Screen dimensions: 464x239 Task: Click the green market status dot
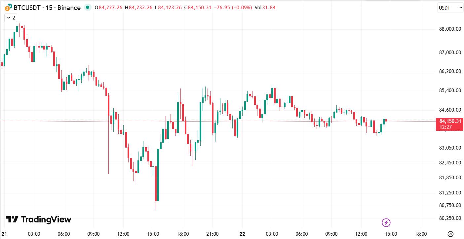[x=87, y=7]
